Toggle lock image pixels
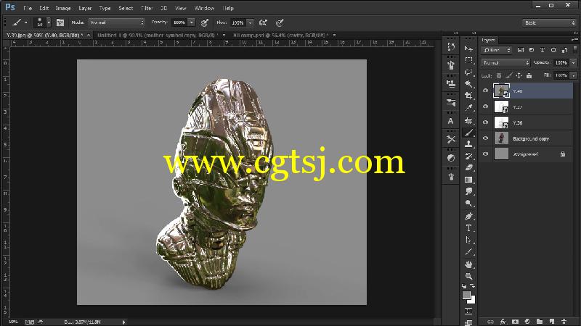The image size is (581, 326). click(509, 75)
